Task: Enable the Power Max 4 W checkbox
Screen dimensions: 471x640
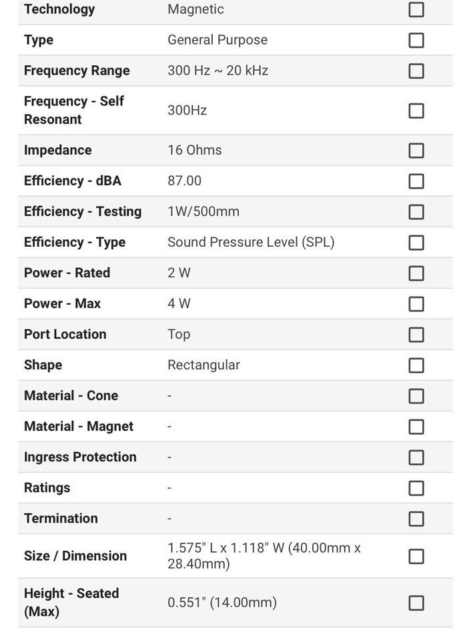Action: coord(416,304)
